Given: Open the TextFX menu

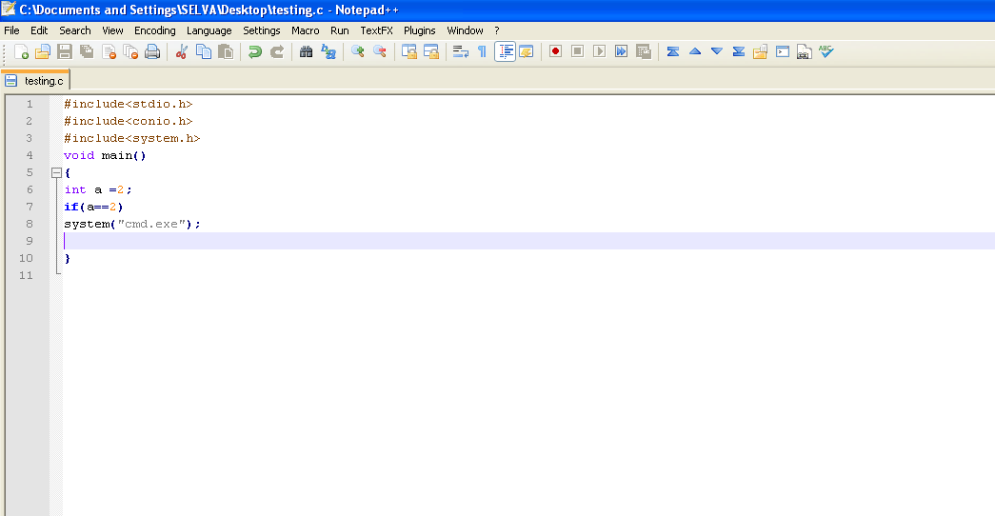Looking at the screenshot, I should point(376,30).
